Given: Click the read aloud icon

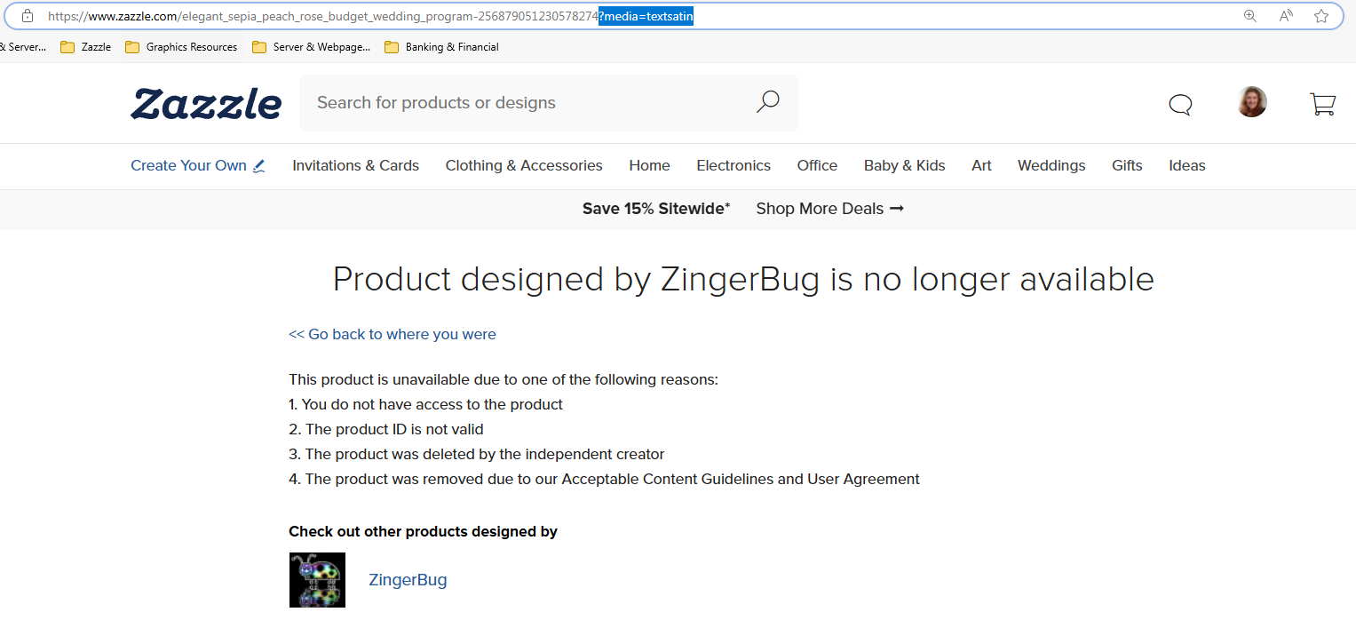Looking at the screenshot, I should [1286, 16].
